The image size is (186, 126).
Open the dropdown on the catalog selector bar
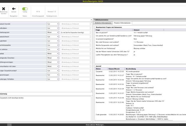tap(91, 20)
